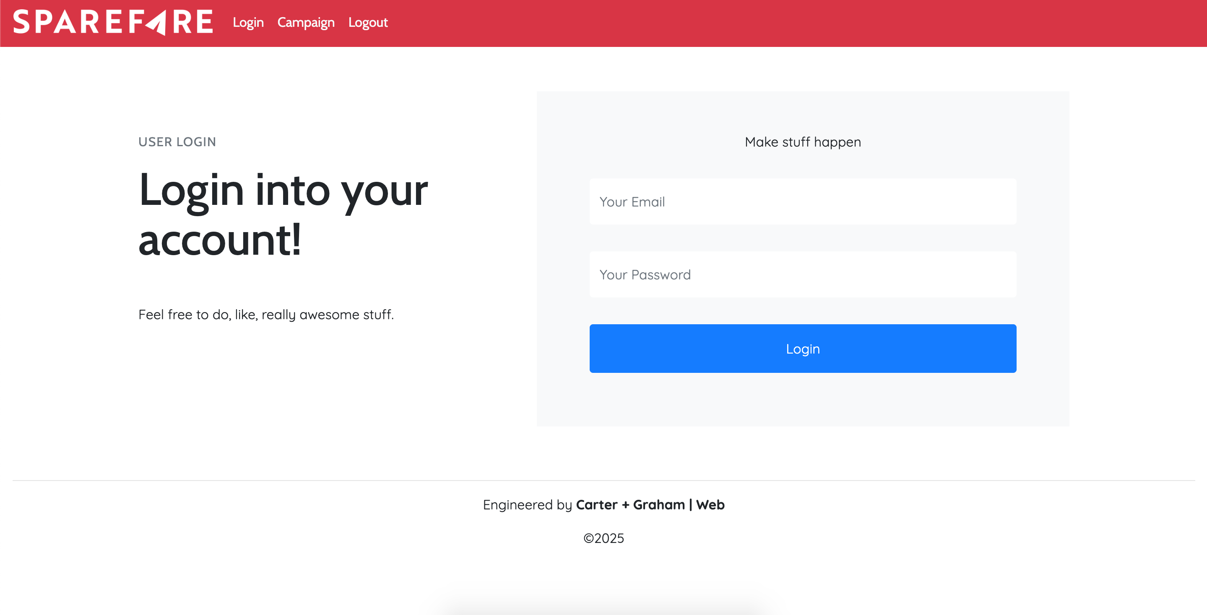Follow the Carter + Graham | Web link
Viewport: 1207px width, 615px height.
pos(650,504)
